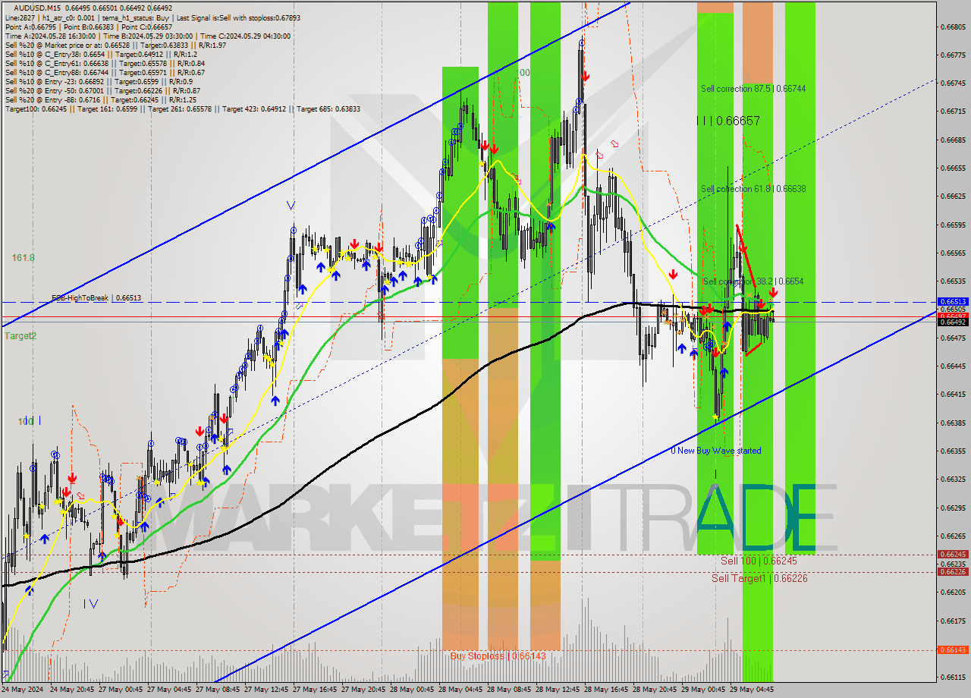Screen dimensions: 971x698
Task: Click the '29 May 04:45' time axis label
Action: 753,690
